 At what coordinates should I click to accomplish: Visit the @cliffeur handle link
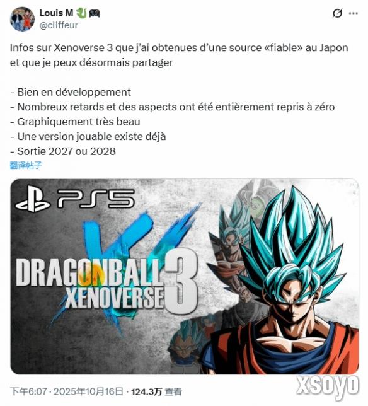point(59,25)
